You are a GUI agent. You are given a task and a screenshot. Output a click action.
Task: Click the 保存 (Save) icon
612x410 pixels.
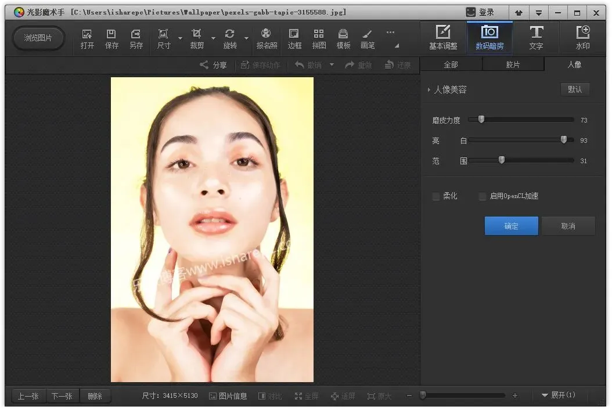pyautogui.click(x=111, y=38)
